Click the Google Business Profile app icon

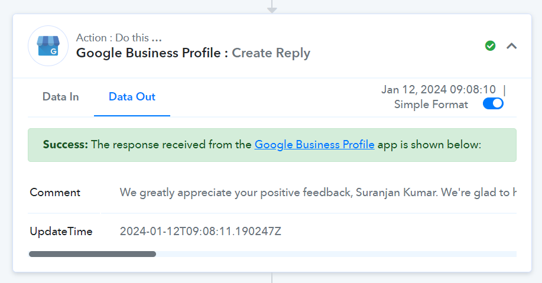click(x=48, y=45)
